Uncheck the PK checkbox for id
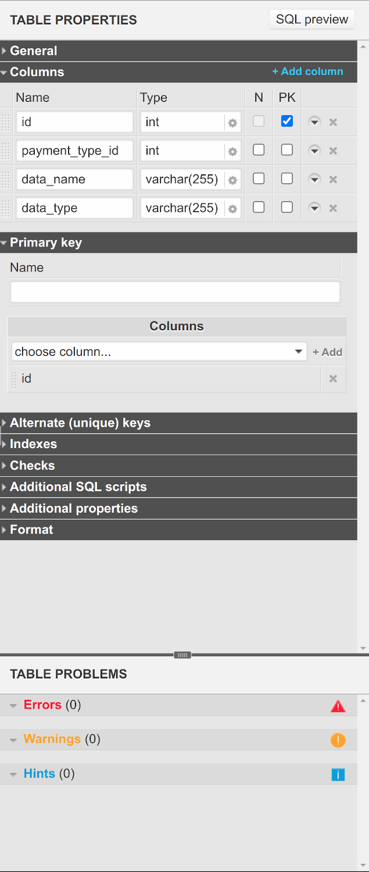 287,121
